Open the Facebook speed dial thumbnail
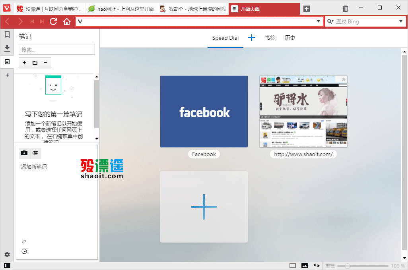This screenshot has height=270, width=408. point(204,112)
